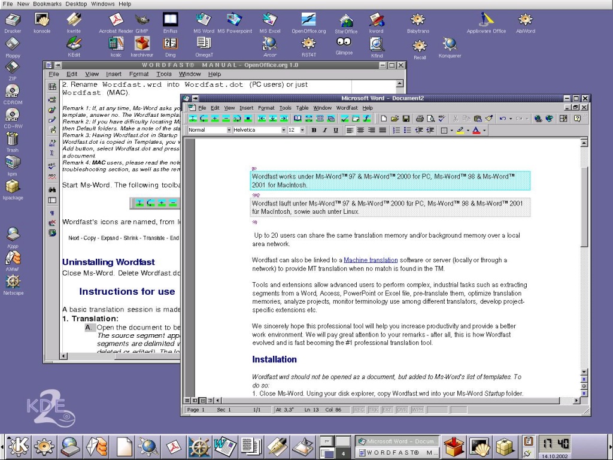Screen dimensions: 613x460
Task: Click Word horizontal scroll right arrow
Action: click(576, 401)
